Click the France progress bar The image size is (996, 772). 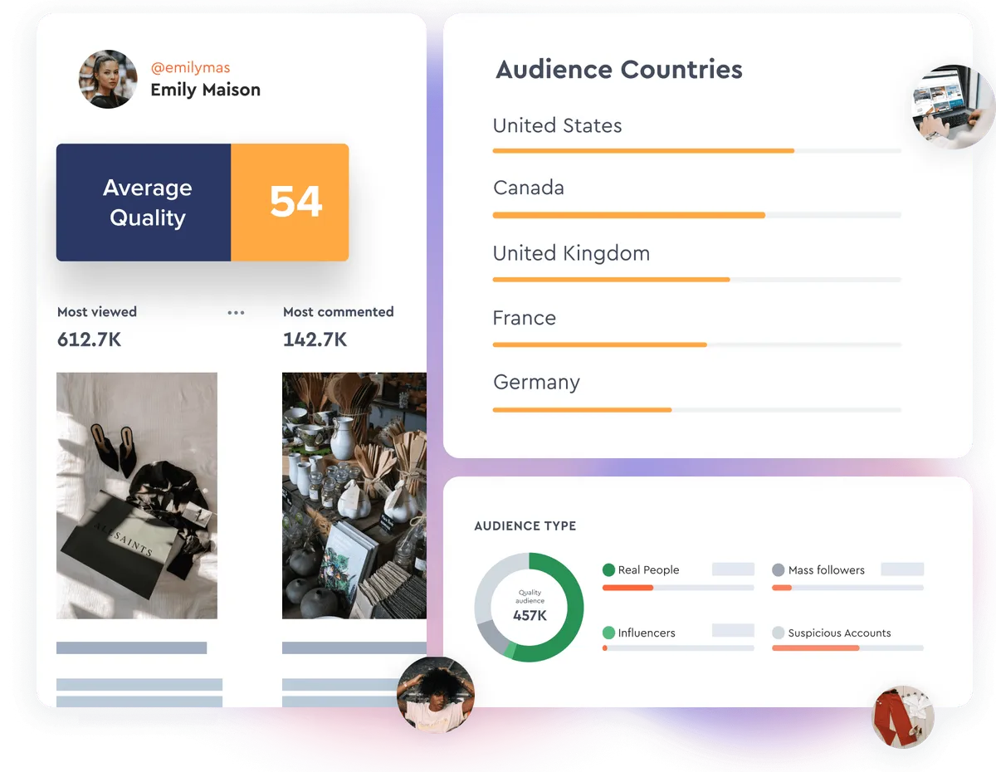696,344
